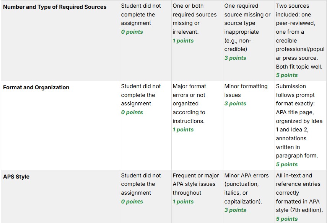Click the 'Number and Type of Required Sources' criterion title
327x223 pixels.
[55, 7]
